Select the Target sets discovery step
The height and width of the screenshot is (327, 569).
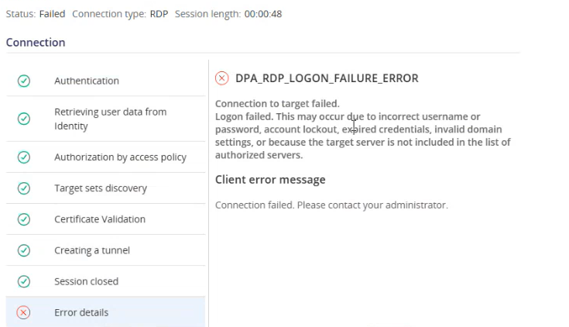click(x=100, y=188)
